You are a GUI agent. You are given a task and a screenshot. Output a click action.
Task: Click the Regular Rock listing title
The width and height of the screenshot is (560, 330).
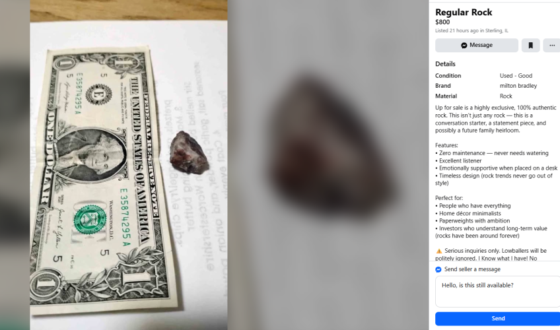tap(464, 13)
